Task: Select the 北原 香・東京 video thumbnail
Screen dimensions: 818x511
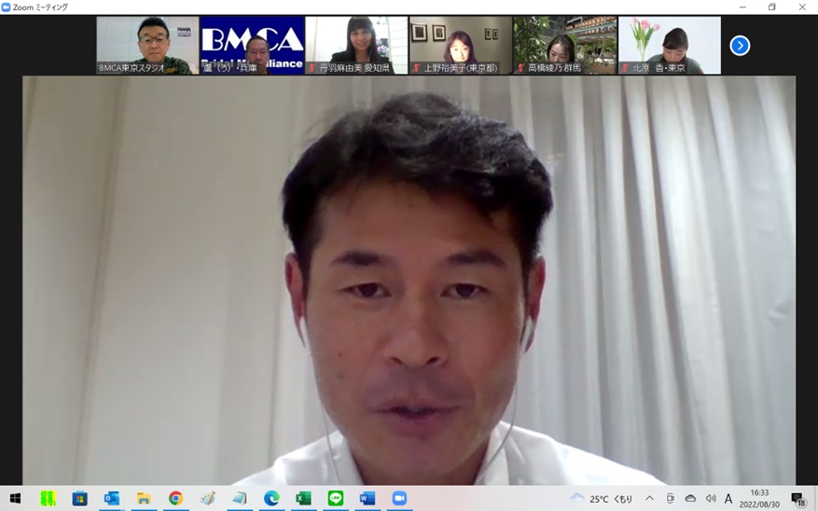Action: (x=670, y=45)
